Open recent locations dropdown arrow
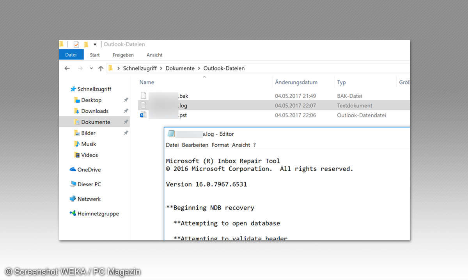The height and width of the screenshot is (280, 468). coord(91,68)
